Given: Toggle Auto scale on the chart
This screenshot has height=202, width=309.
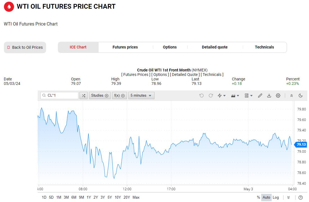Looking at the screenshot, I should tap(266, 197).
